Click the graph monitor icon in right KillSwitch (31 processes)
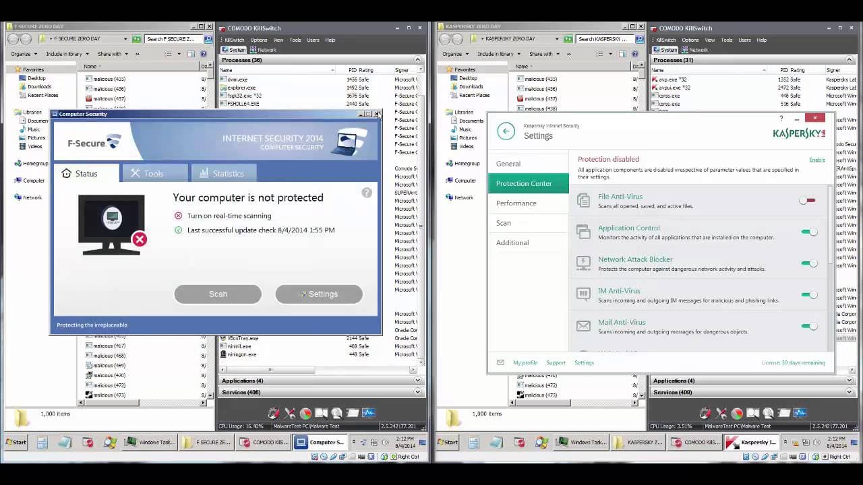Image resolution: width=863 pixels, height=485 pixels. coord(800,413)
